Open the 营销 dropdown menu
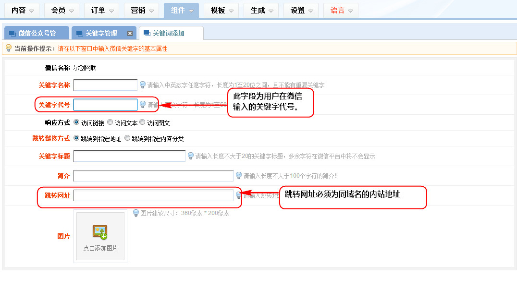This screenshot has height=290, width=517. 141,10
